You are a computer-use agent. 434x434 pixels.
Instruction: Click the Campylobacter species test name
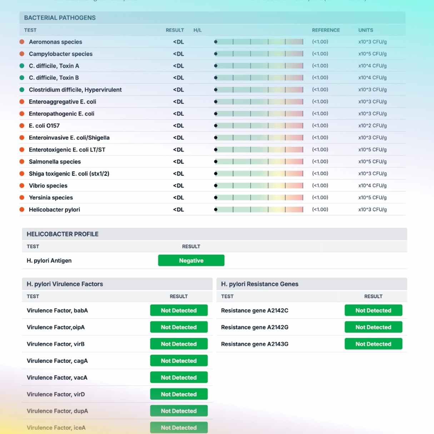[x=61, y=54]
